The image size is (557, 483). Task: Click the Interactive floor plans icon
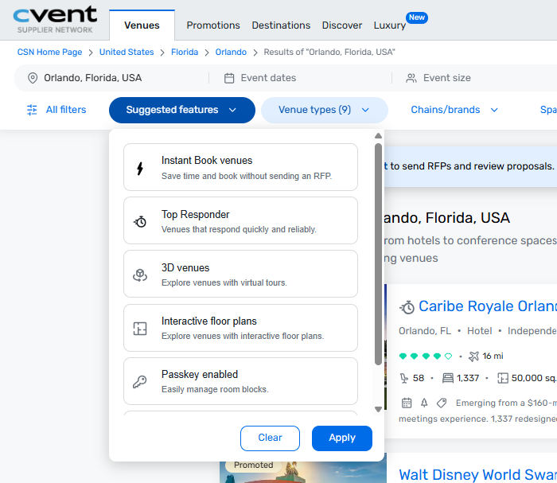[x=140, y=329]
